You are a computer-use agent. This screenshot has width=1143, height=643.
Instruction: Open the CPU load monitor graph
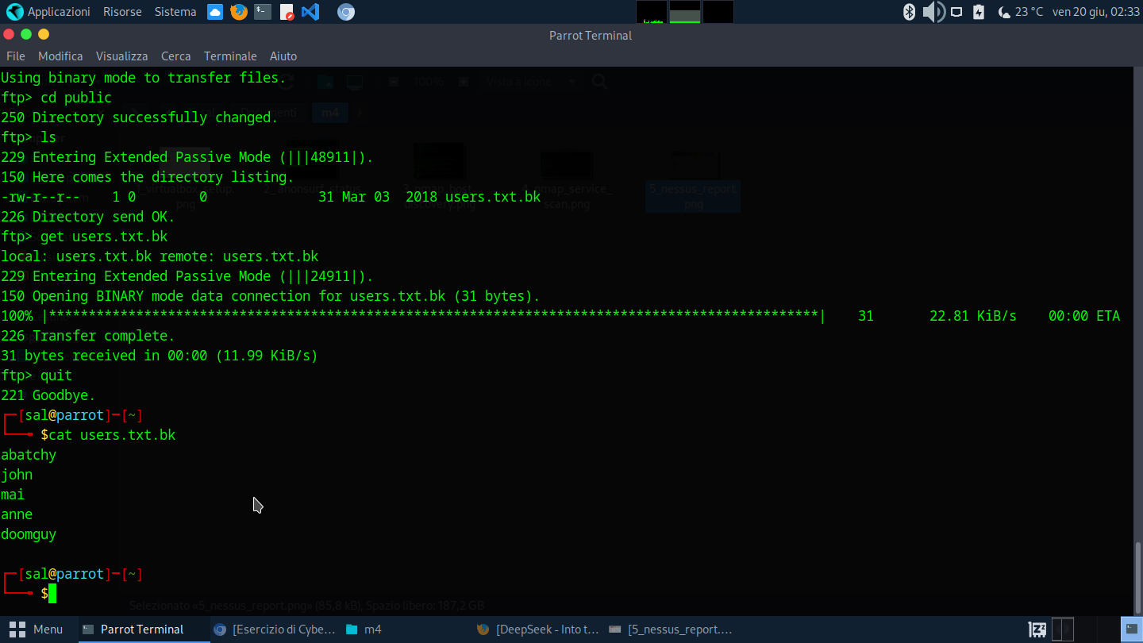pyautogui.click(x=652, y=12)
